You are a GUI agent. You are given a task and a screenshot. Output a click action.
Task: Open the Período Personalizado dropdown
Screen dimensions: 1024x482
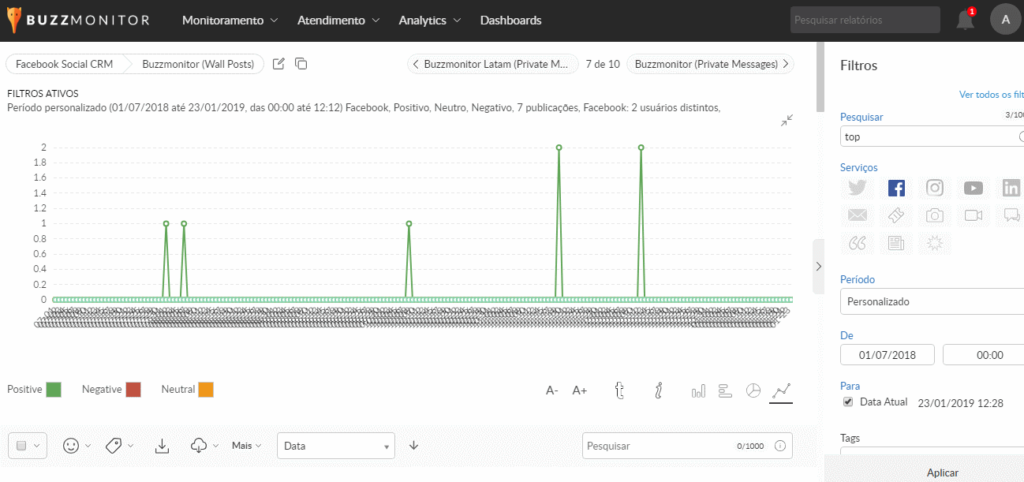931,301
